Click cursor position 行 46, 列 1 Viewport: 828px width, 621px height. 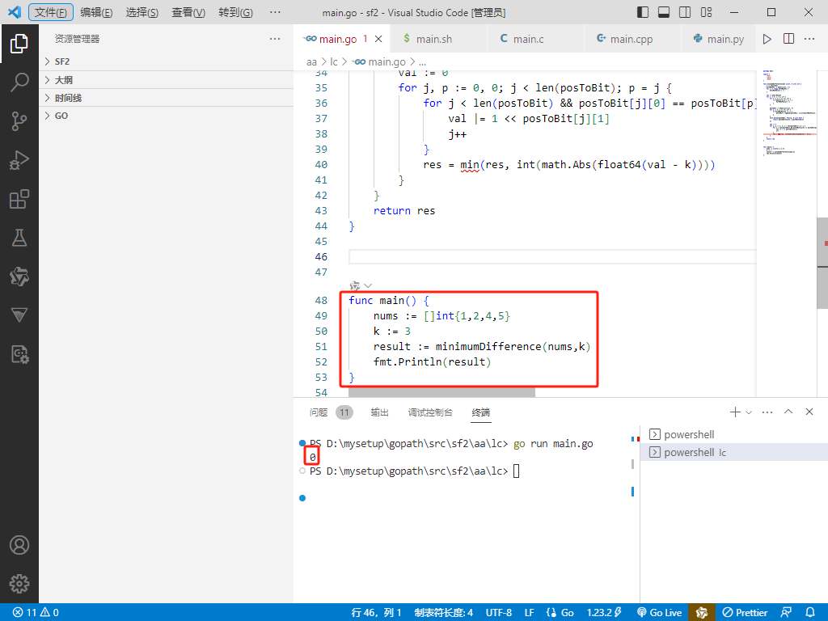376,613
